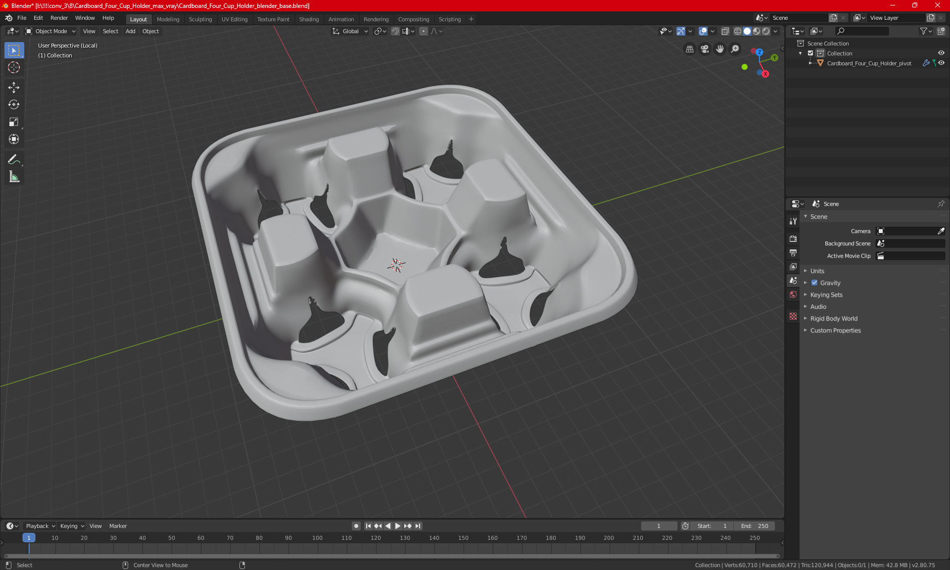Toggle perspective/orthographic grid view icon

[689, 49]
